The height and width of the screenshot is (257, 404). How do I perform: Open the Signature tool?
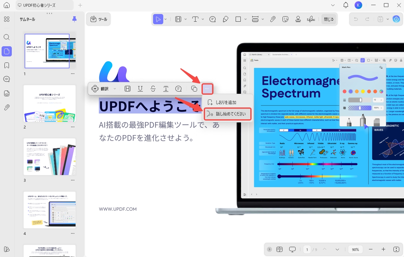pos(311,19)
